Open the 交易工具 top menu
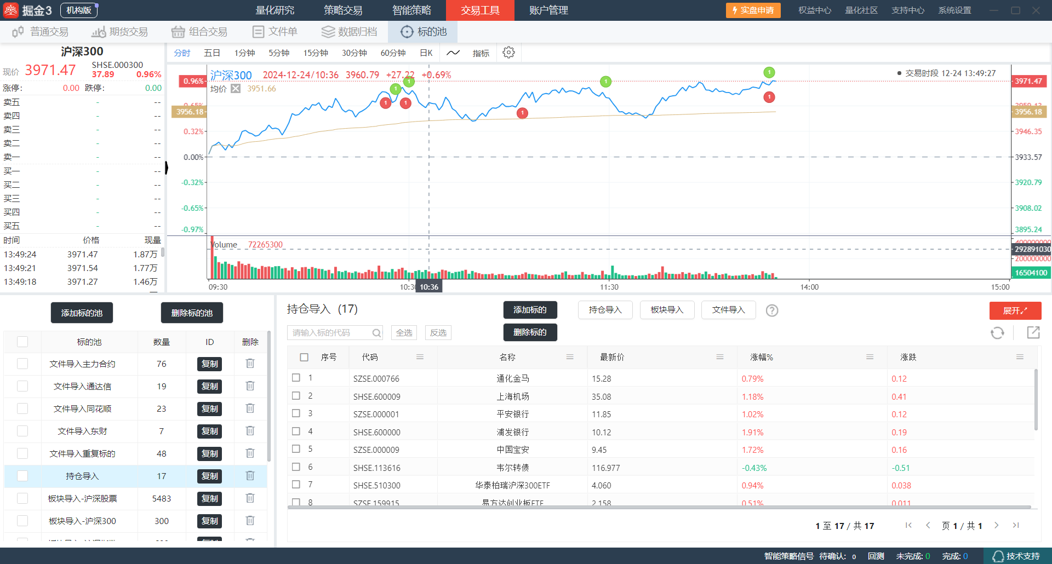Screen dimensions: 1052x564 pyautogui.click(x=480, y=10)
